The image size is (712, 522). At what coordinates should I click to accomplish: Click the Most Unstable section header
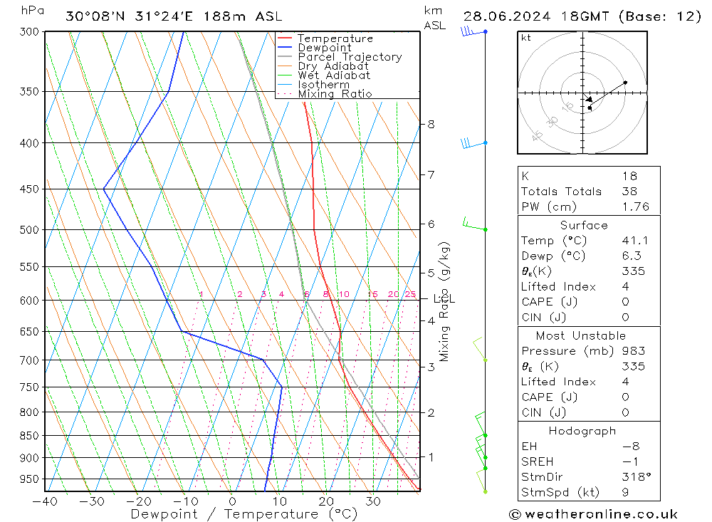(581, 335)
